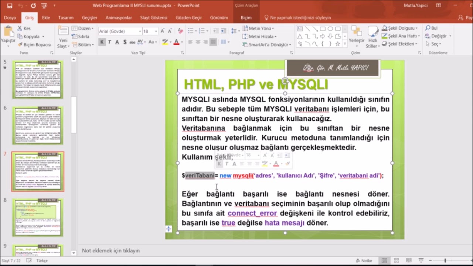
Task: Enable justify text alignment
Action: [x=213, y=42]
